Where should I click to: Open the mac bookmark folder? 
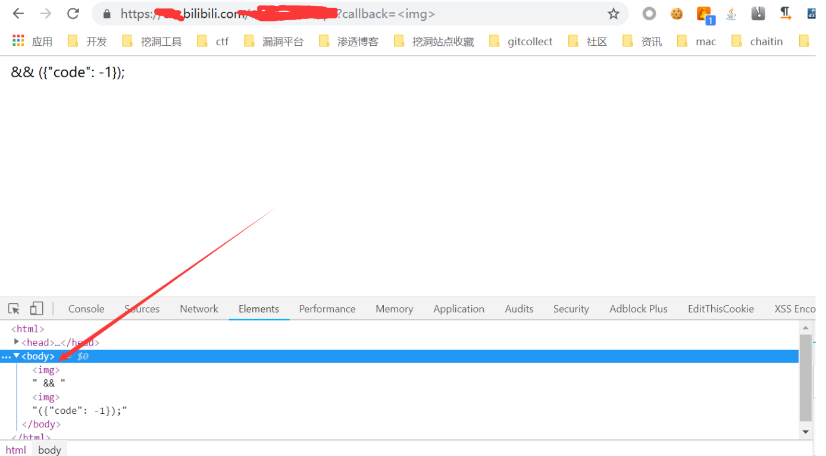(x=697, y=41)
